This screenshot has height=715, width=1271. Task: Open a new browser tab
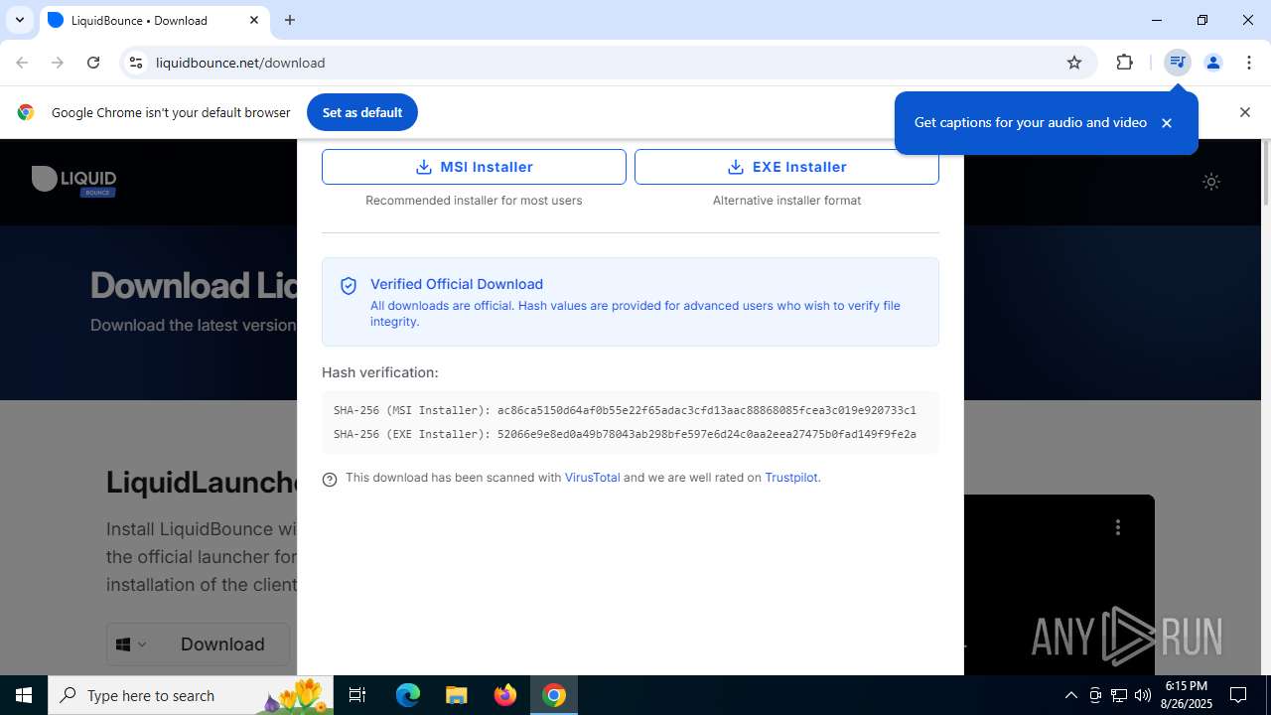(x=290, y=20)
